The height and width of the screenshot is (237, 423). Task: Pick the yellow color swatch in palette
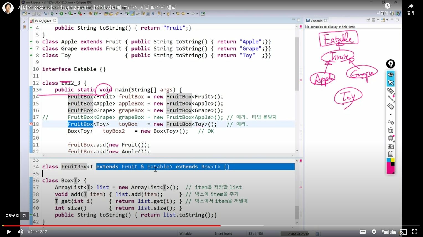click(x=393, y=160)
